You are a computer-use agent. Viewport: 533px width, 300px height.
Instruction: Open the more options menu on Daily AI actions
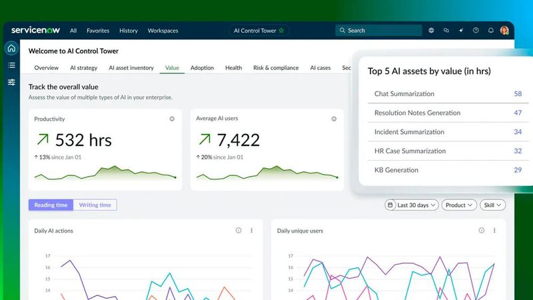(x=252, y=230)
